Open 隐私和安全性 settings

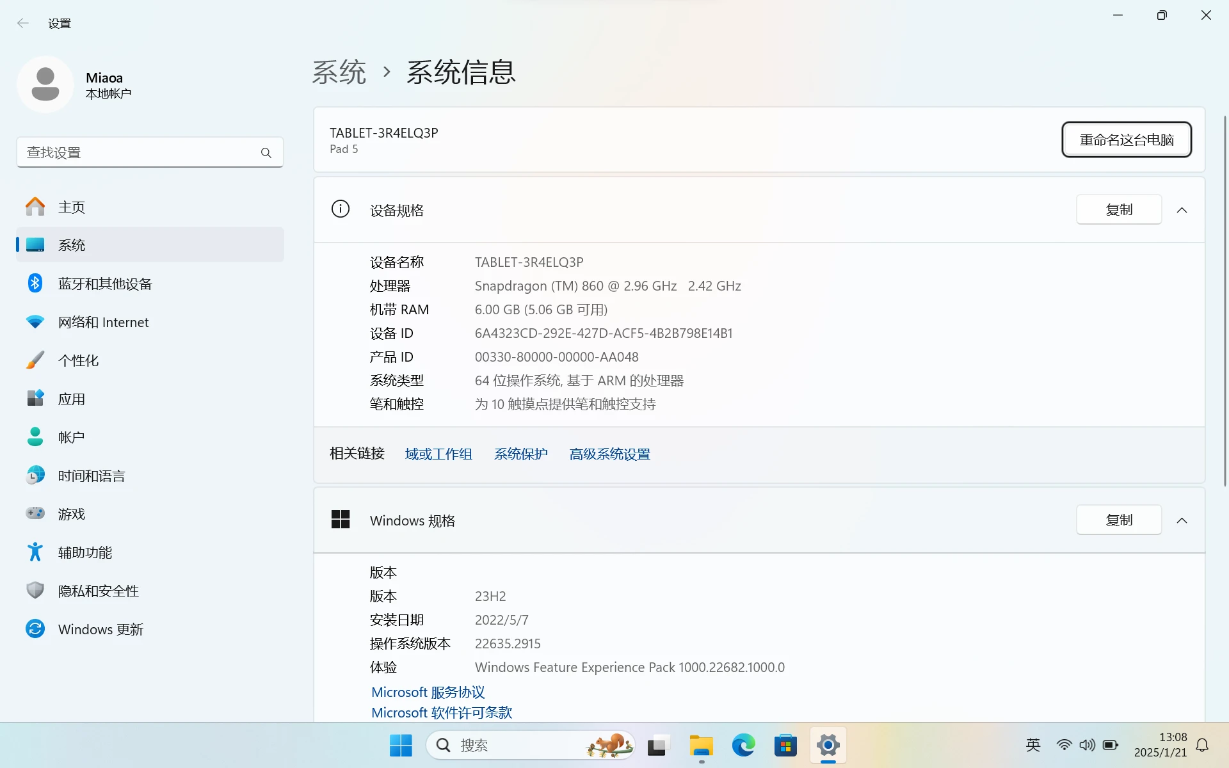pos(99,590)
